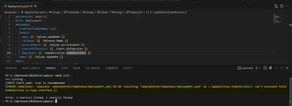Select the TERMINAL panel tab
The height and width of the screenshot is (106, 292).
(50, 68)
